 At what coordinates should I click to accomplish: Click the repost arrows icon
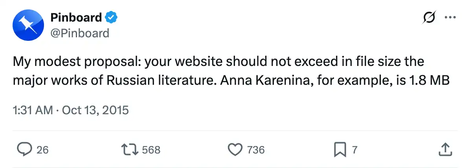[129, 149]
